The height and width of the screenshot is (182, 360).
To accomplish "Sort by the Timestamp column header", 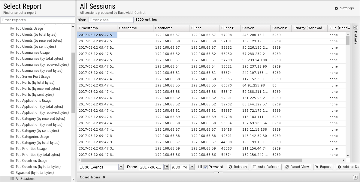I will pyautogui.click(x=97, y=28).
